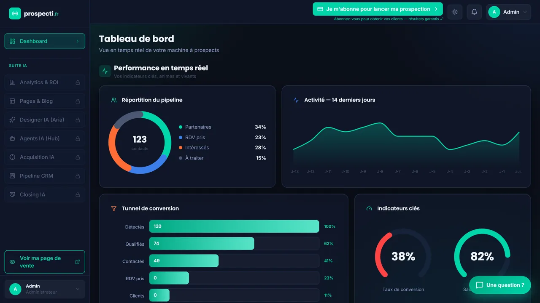540x303 pixels.
Task: Click the Agents IA (Hub) robot icon
Action: click(x=12, y=138)
